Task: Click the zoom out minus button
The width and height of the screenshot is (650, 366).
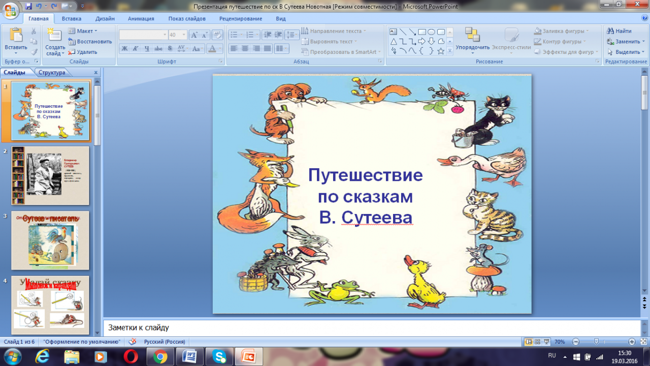Action: coord(575,342)
